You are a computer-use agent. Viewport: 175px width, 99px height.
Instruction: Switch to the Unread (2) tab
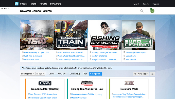point(75,74)
